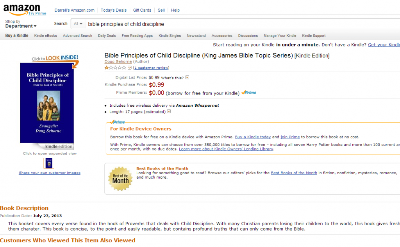
Task: Click the Amazon logo
Action: 22,9
